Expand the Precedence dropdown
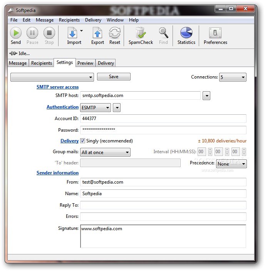265x271 pixels. click(231, 164)
